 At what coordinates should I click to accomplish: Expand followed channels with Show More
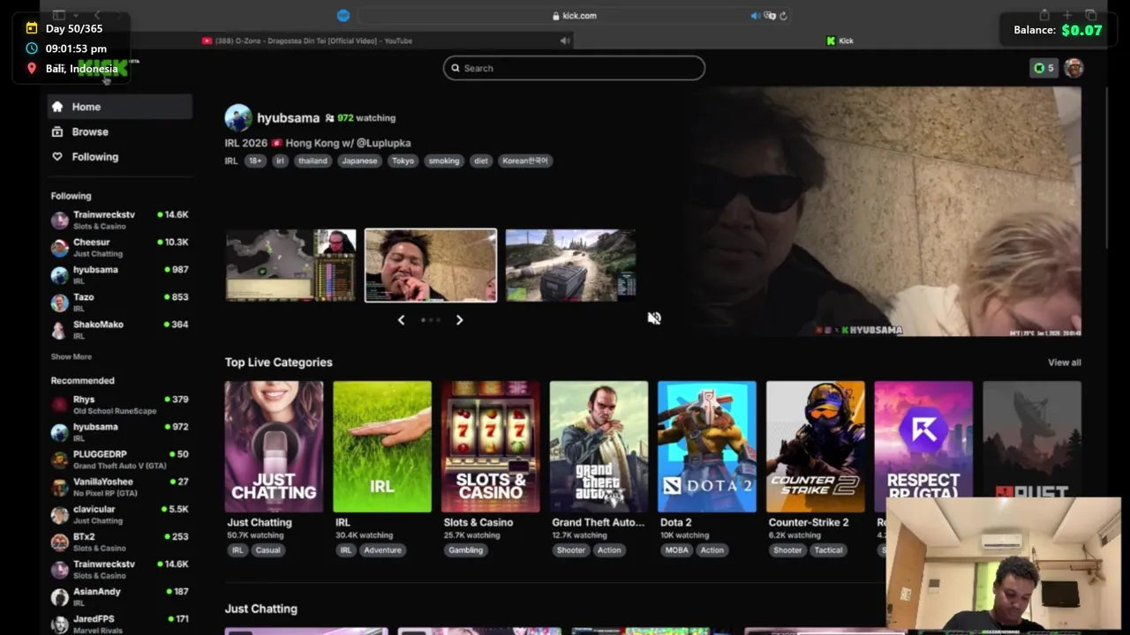coord(71,357)
